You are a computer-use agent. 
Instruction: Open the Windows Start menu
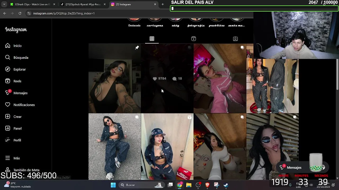pos(113,185)
